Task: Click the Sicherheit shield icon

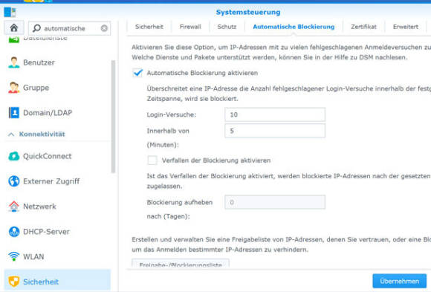Action: [x=13, y=282]
